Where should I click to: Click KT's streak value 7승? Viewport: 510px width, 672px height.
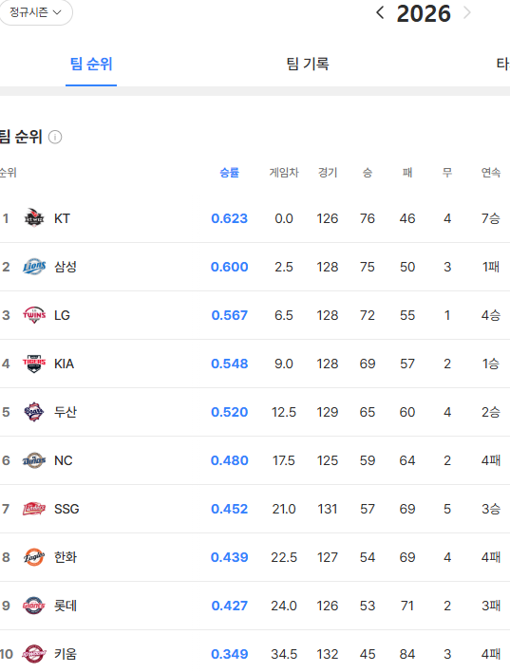tap(491, 218)
